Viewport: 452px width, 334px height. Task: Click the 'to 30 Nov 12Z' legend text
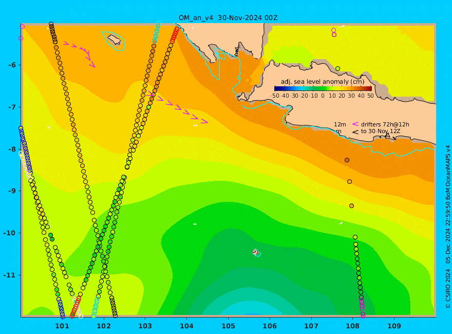[x=381, y=131]
